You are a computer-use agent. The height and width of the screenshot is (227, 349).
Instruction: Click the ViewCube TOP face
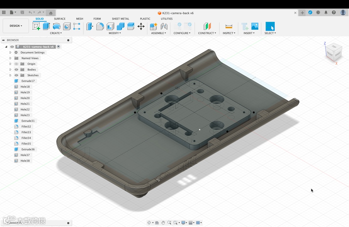pyautogui.click(x=334, y=47)
